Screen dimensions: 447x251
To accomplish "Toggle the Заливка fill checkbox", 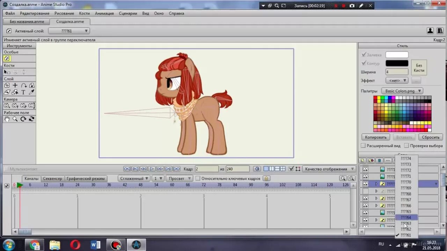I will click(x=364, y=55).
